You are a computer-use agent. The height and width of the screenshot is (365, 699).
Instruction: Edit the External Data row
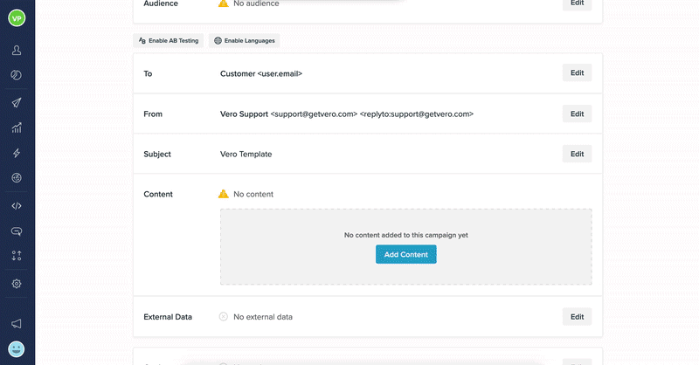[x=577, y=317]
